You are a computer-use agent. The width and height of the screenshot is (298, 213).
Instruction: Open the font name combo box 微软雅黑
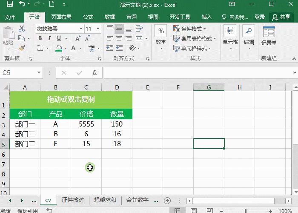click(60, 29)
